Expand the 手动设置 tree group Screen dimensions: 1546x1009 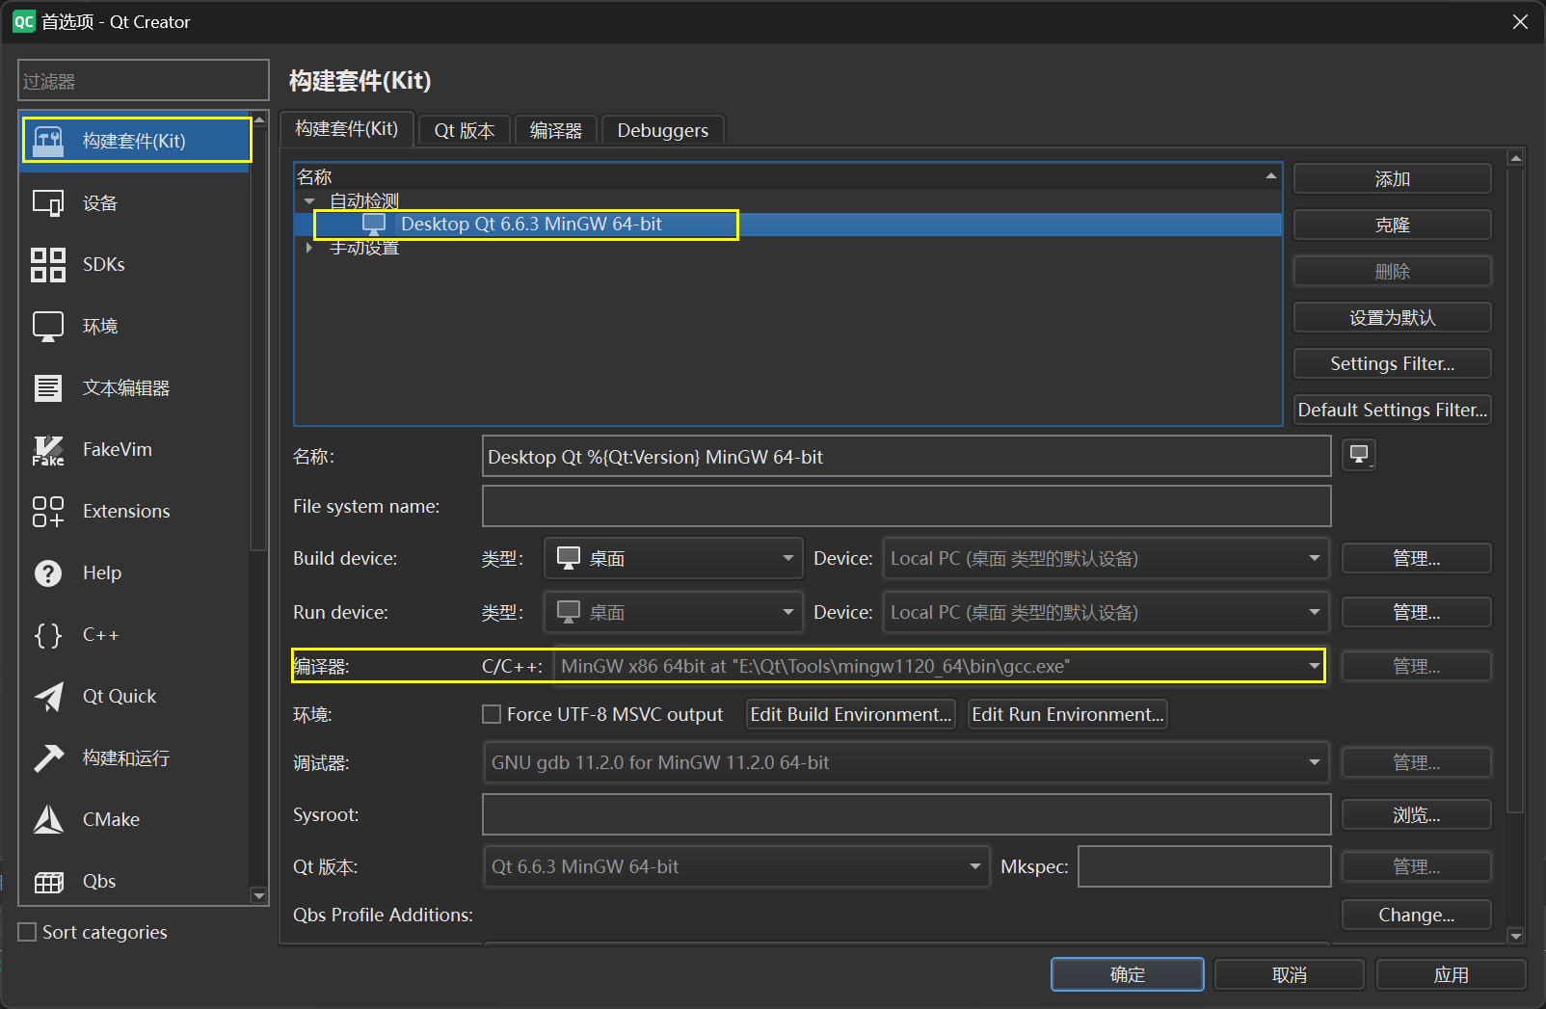pyautogui.click(x=309, y=248)
